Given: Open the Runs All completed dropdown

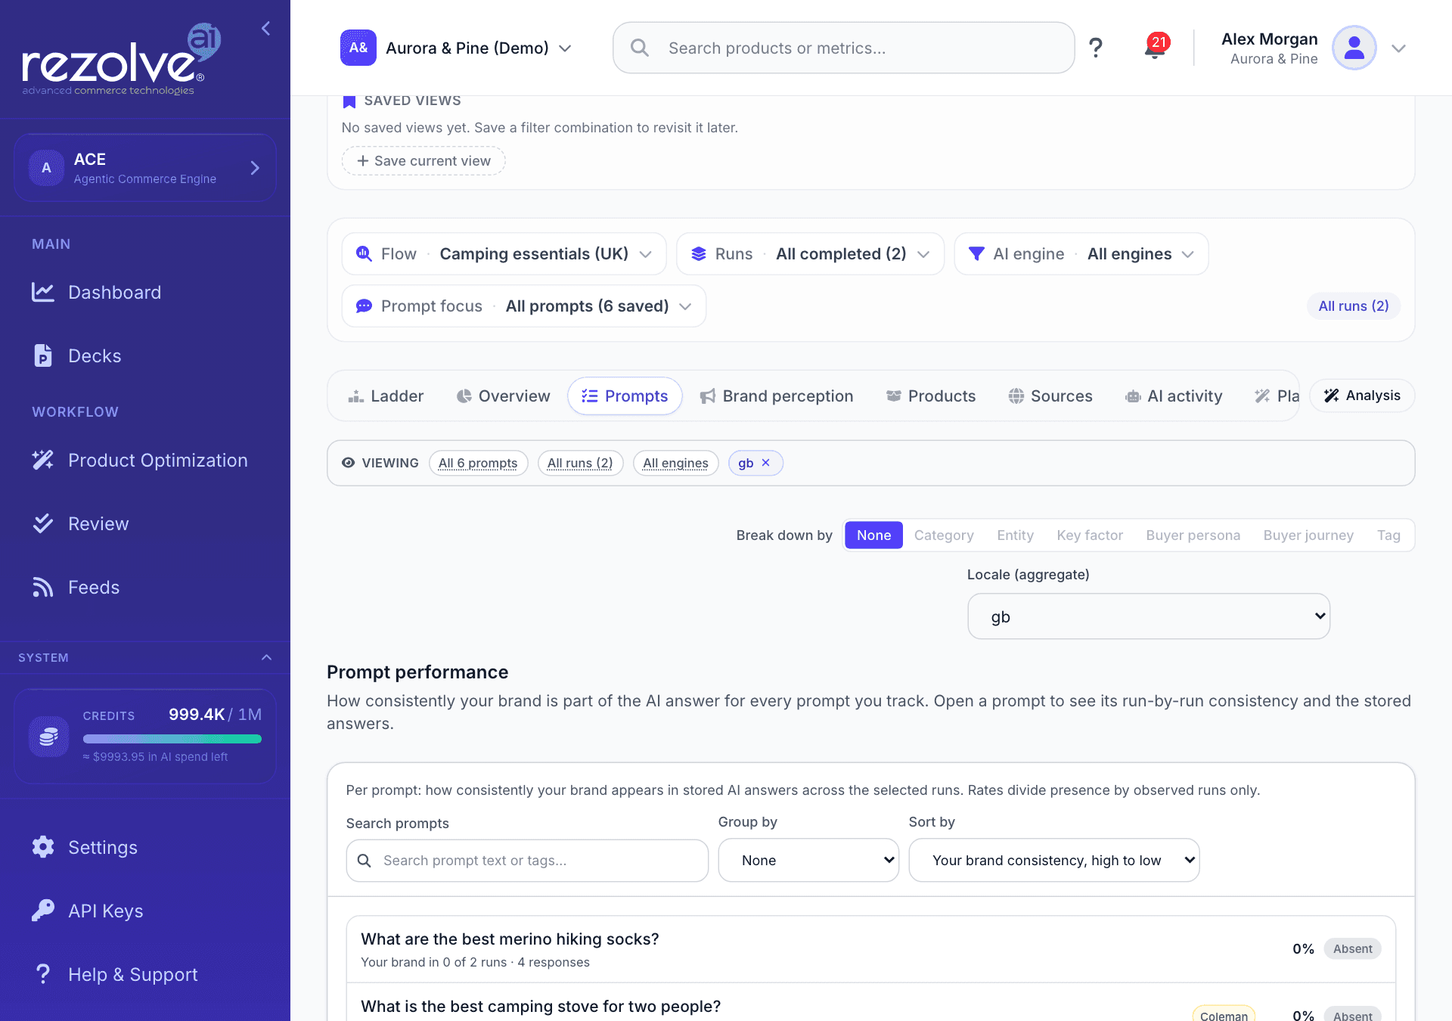Looking at the screenshot, I should (x=810, y=253).
